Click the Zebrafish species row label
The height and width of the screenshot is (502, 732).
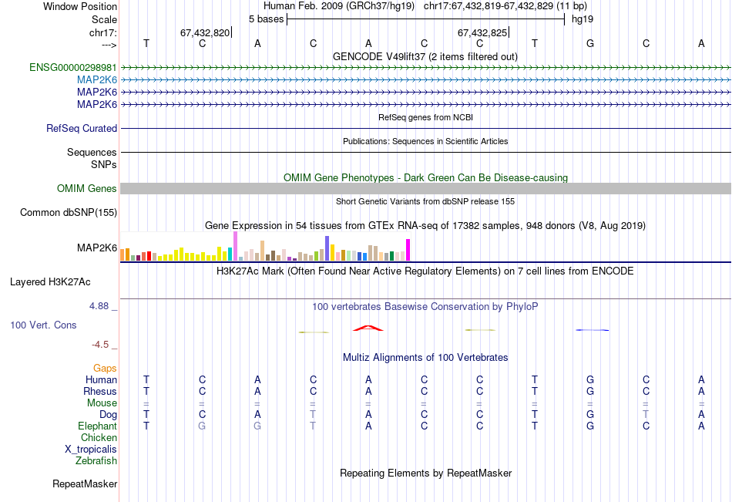pos(96,461)
